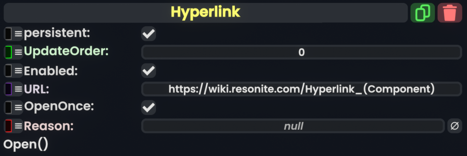Click the purple field handle beside URL

coord(13,89)
